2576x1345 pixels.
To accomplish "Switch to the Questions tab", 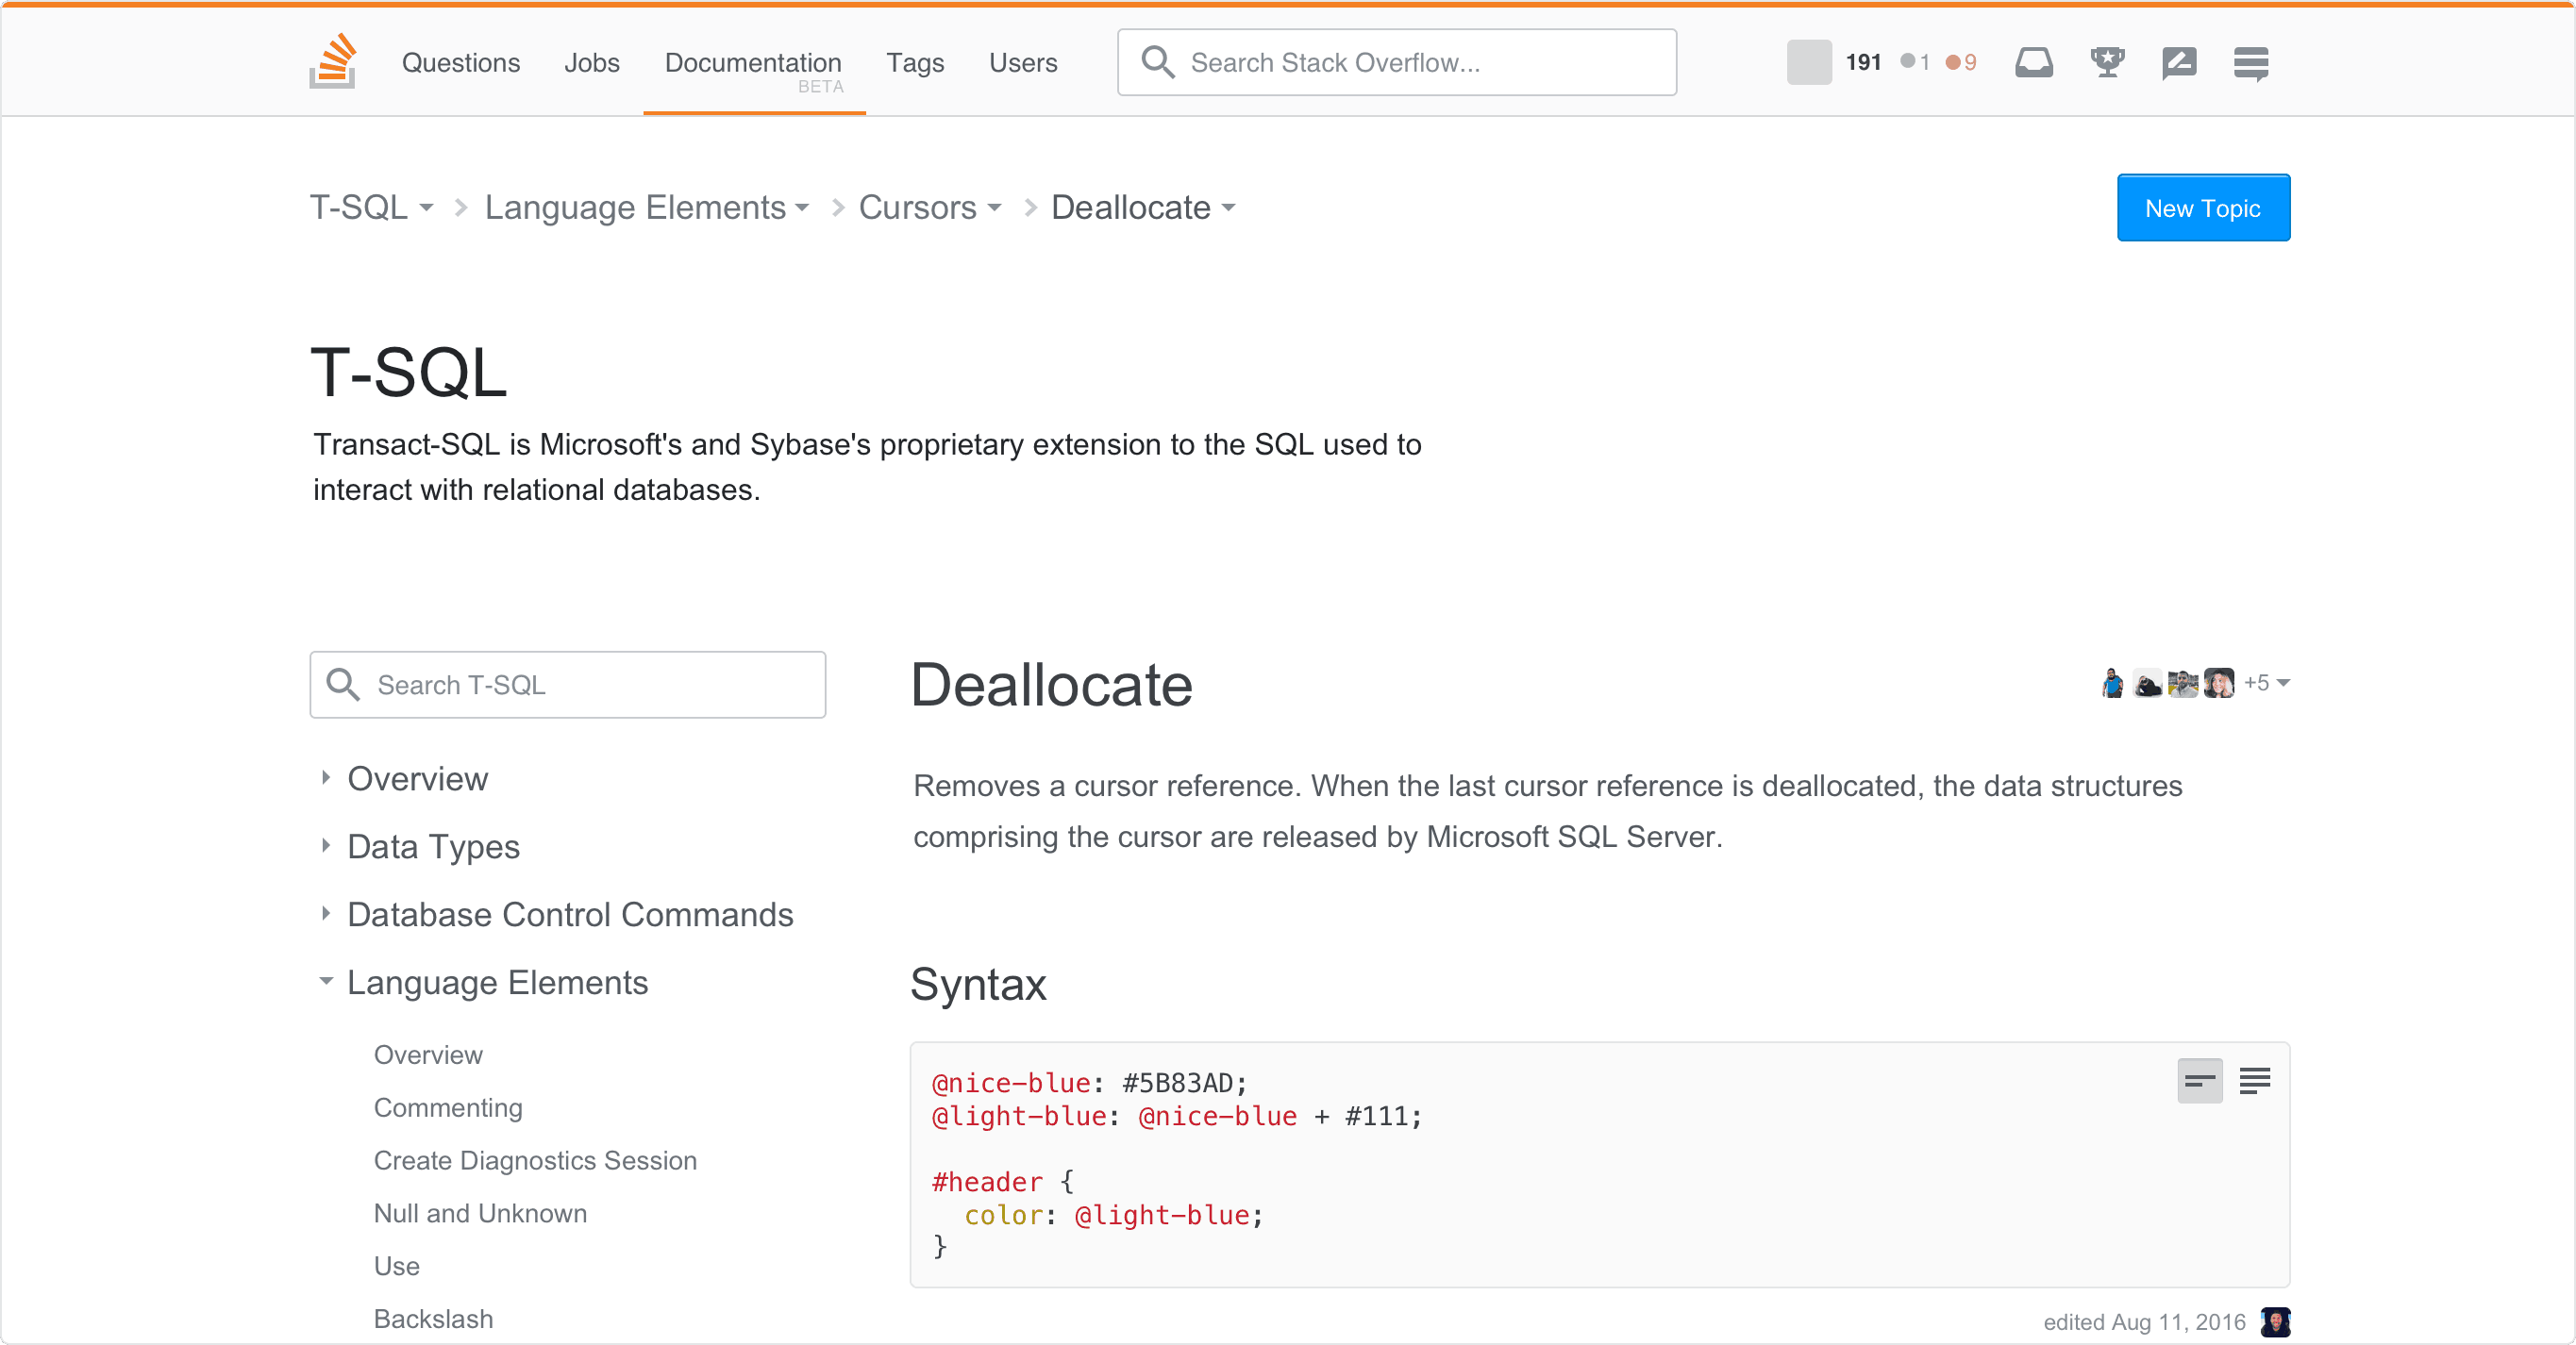I will click(x=461, y=62).
